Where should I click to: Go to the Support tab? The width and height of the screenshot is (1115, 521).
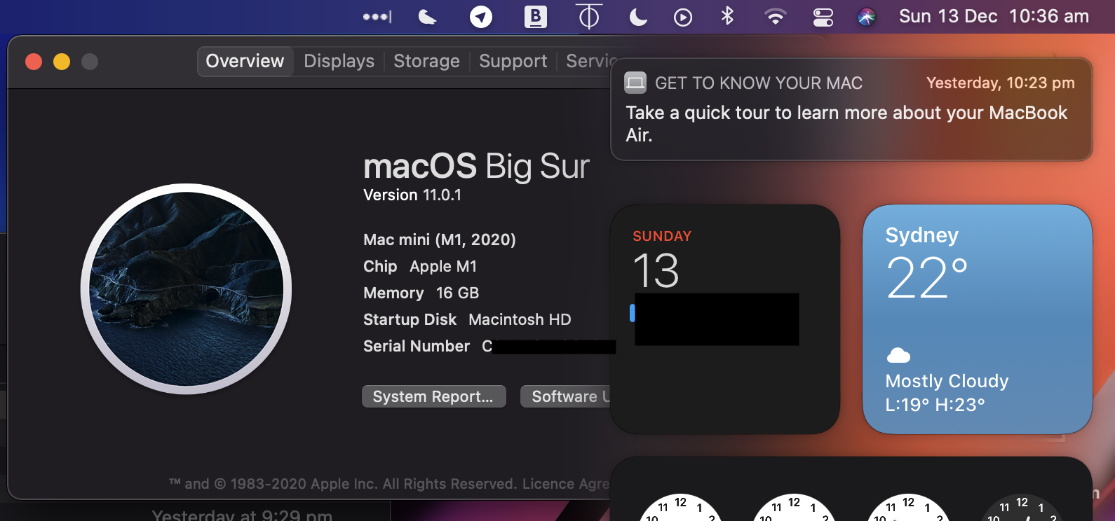(513, 61)
